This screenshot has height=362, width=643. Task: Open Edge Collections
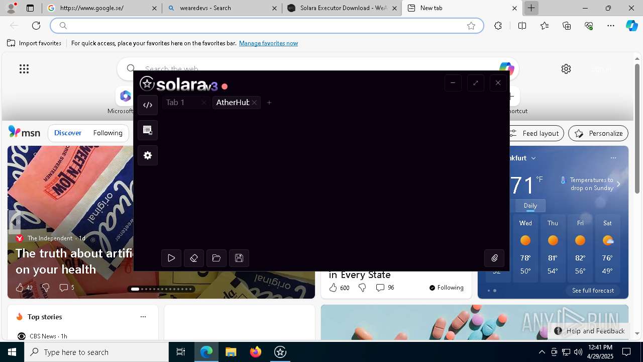click(567, 26)
